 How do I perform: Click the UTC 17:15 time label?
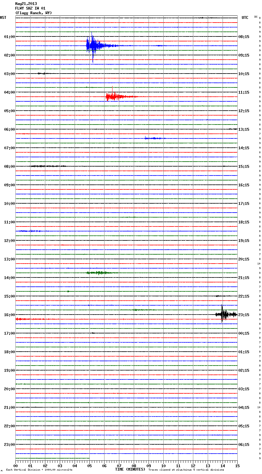[244, 204]
